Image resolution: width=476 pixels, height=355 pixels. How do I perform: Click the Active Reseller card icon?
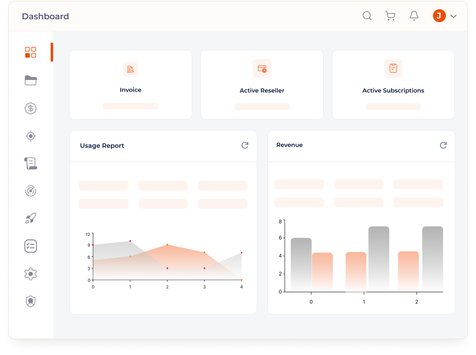click(x=262, y=68)
